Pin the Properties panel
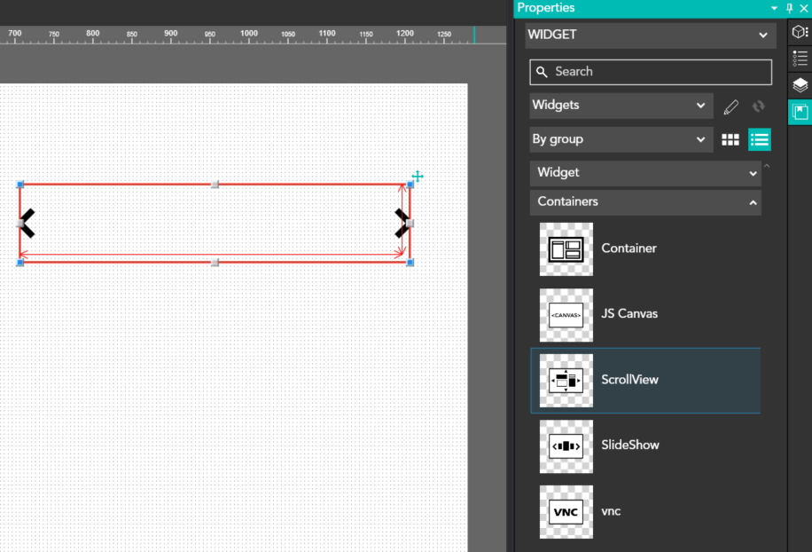 tap(790, 8)
